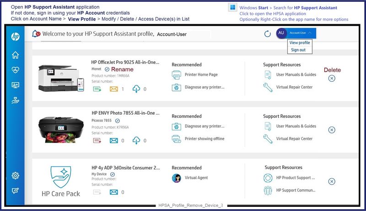Click edit icon next to My Device
Viewport: 366px width, 211px height.
point(113,174)
